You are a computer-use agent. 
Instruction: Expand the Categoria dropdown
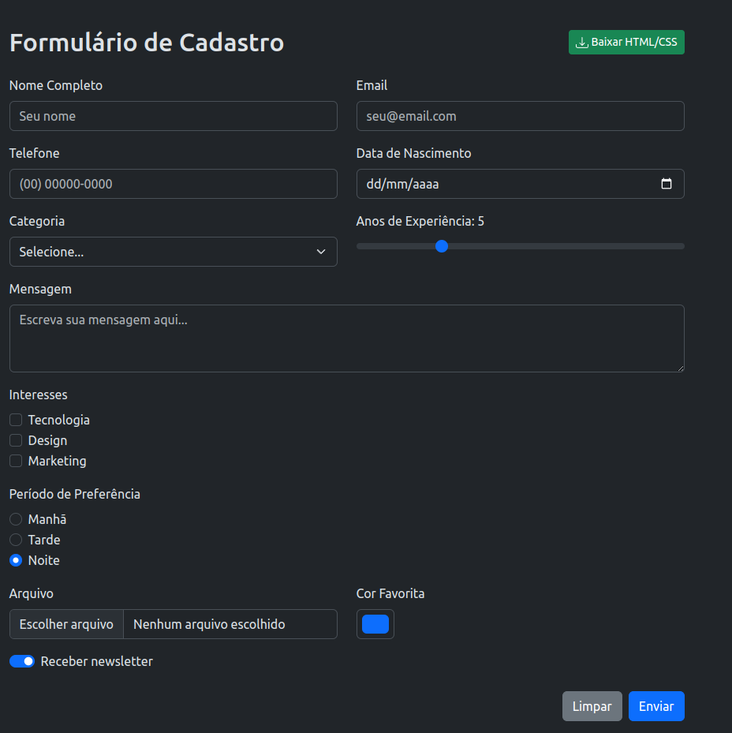point(173,252)
